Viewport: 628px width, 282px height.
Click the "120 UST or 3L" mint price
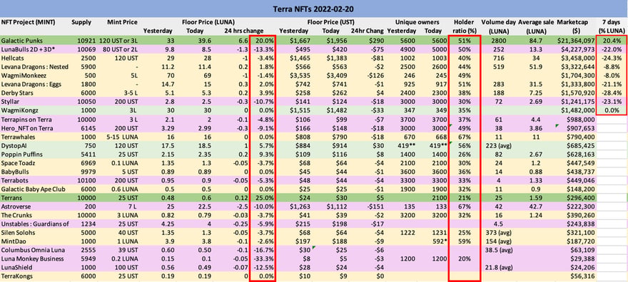(x=119, y=41)
